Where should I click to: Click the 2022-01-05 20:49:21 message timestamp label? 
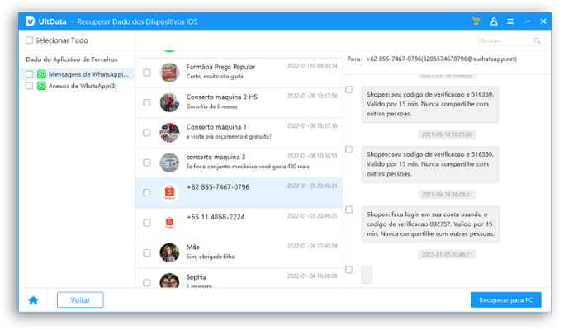447,254
